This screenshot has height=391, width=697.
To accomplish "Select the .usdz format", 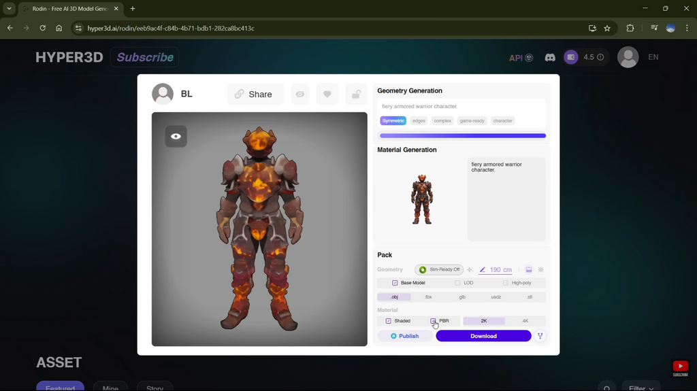I will (x=496, y=296).
